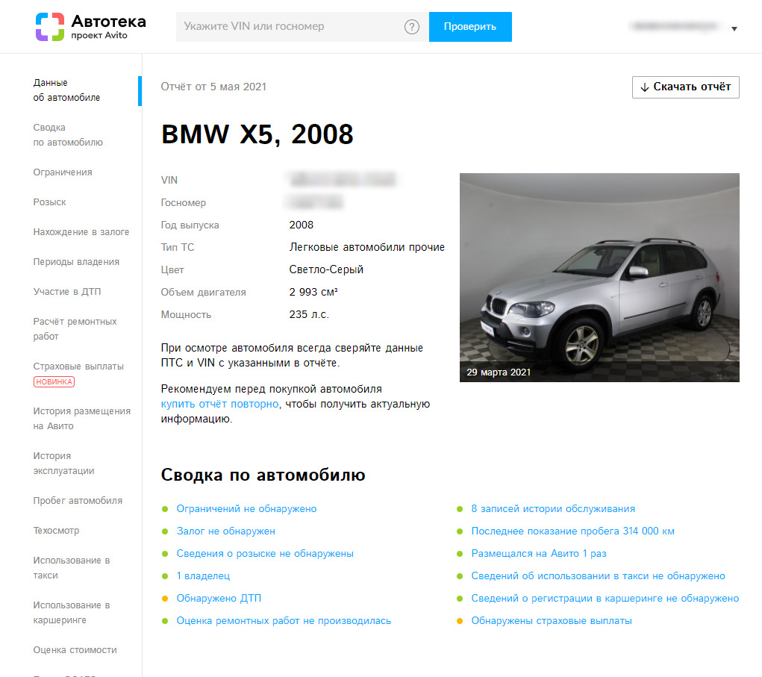Click the blurred account name in header

(675, 26)
